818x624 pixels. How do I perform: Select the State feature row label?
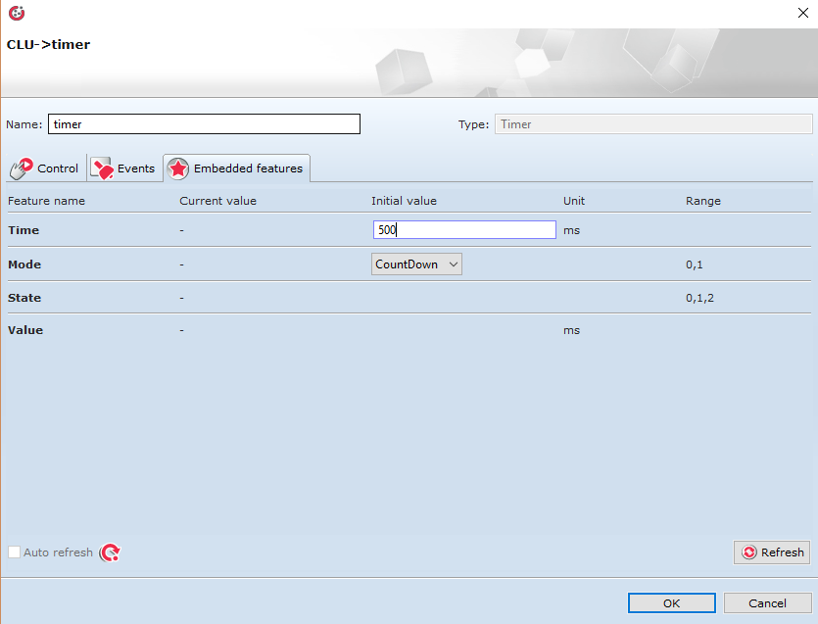tap(24, 298)
